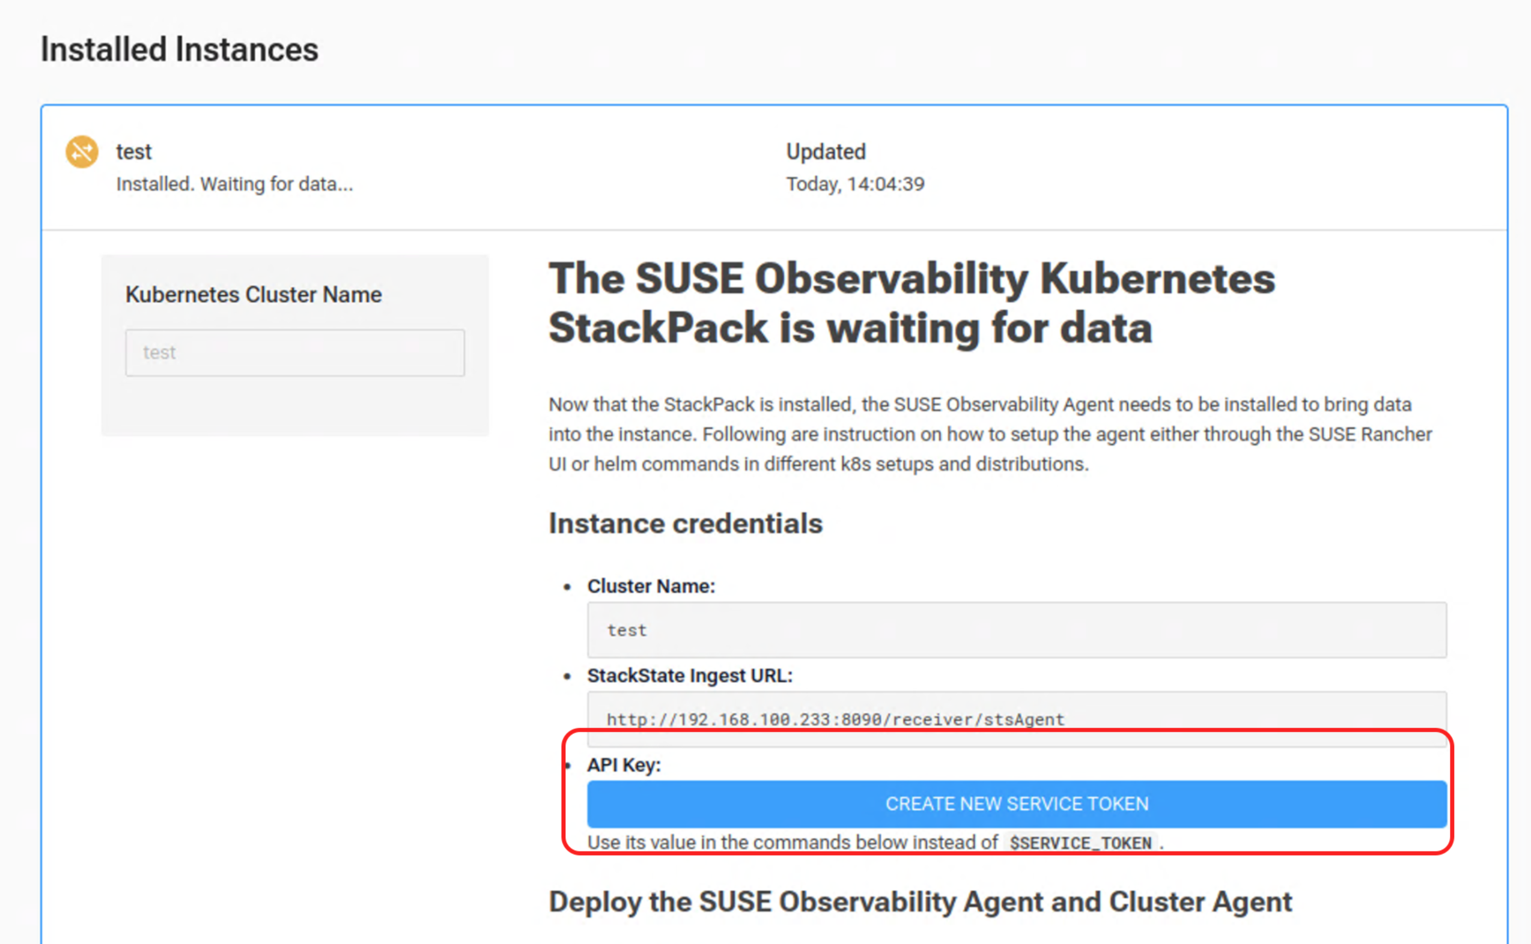Click the StackState Ingest URL code box

(x=1015, y=718)
